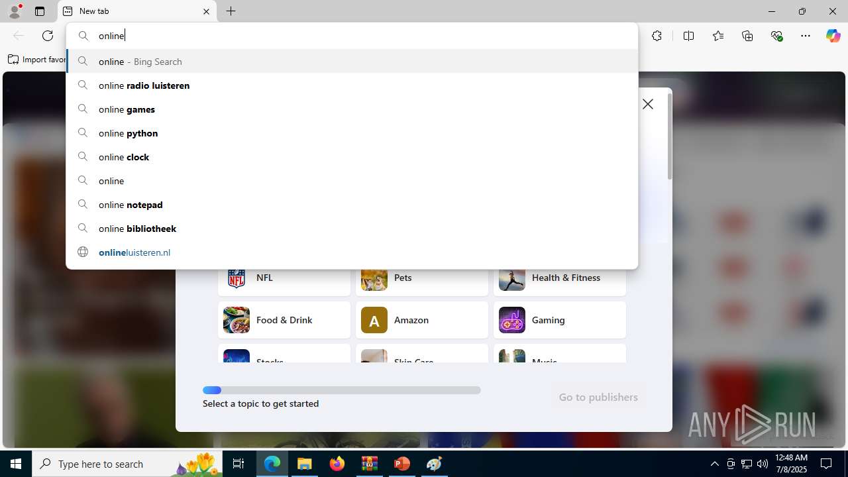Choose the Amazon topic card
The height and width of the screenshot is (477, 848).
422,320
